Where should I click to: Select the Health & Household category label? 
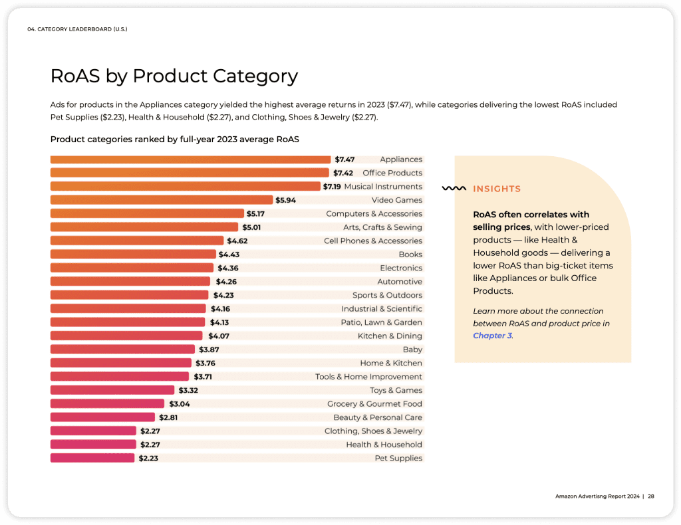pyautogui.click(x=384, y=445)
